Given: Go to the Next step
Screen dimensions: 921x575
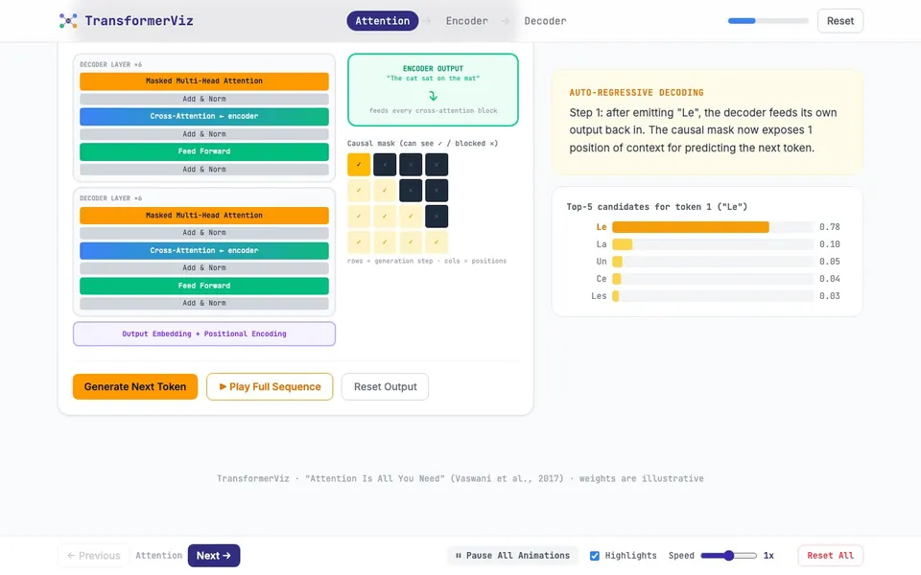Looking at the screenshot, I should point(214,556).
